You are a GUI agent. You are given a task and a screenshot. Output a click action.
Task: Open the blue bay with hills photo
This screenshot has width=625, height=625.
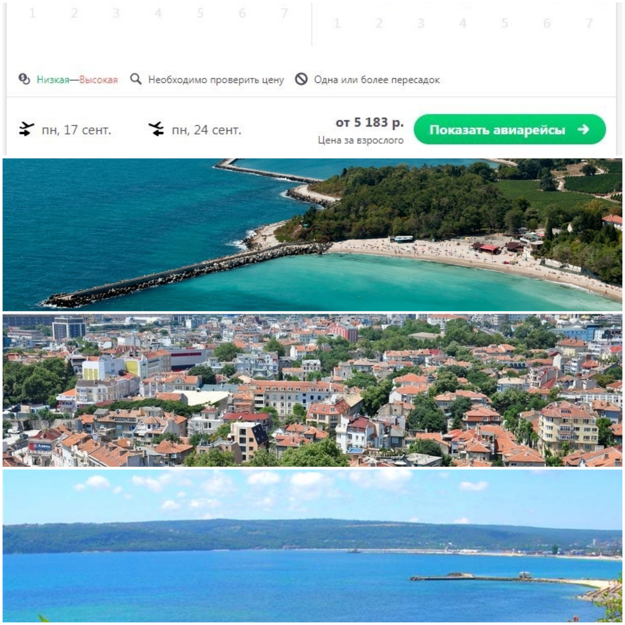point(312,546)
